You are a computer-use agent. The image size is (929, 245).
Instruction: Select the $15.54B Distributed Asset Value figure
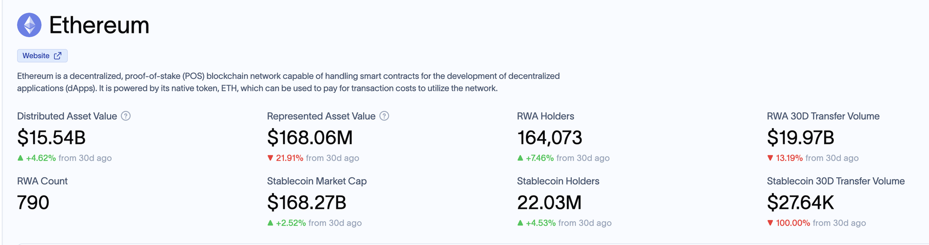click(x=52, y=138)
